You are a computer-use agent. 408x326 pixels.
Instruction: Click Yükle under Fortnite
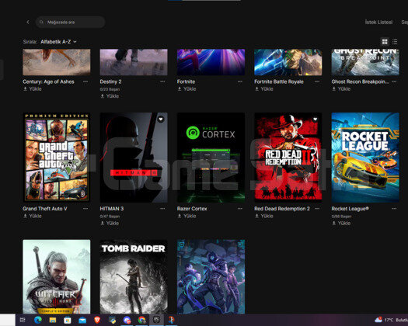pos(190,89)
